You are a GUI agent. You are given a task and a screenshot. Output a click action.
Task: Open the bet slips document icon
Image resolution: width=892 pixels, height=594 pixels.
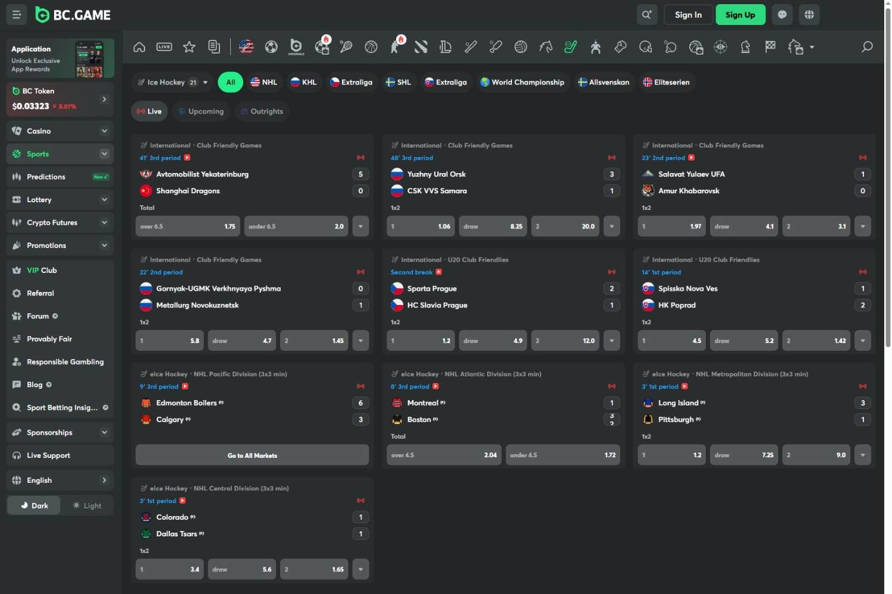pos(214,47)
